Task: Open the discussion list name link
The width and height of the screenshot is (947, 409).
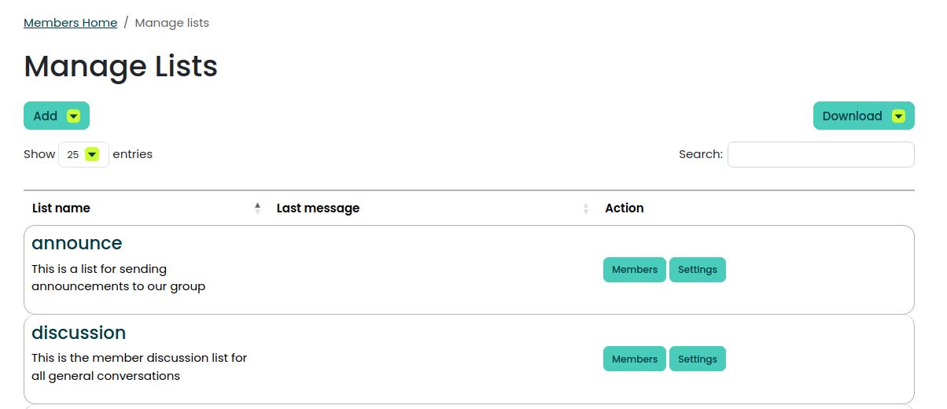Action: click(x=79, y=333)
